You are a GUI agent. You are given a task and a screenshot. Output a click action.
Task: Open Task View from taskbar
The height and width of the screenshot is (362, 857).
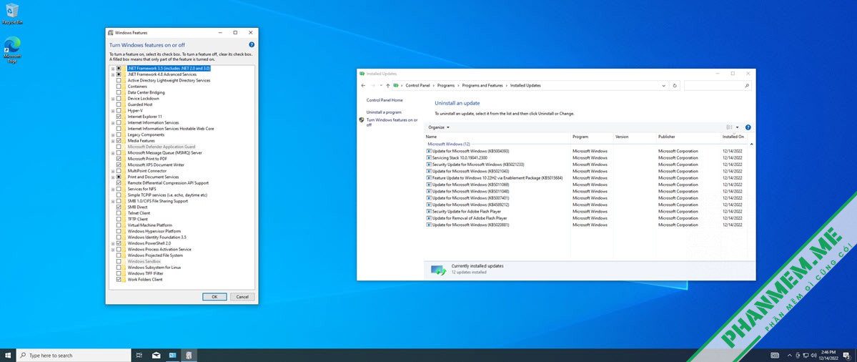tap(139, 356)
